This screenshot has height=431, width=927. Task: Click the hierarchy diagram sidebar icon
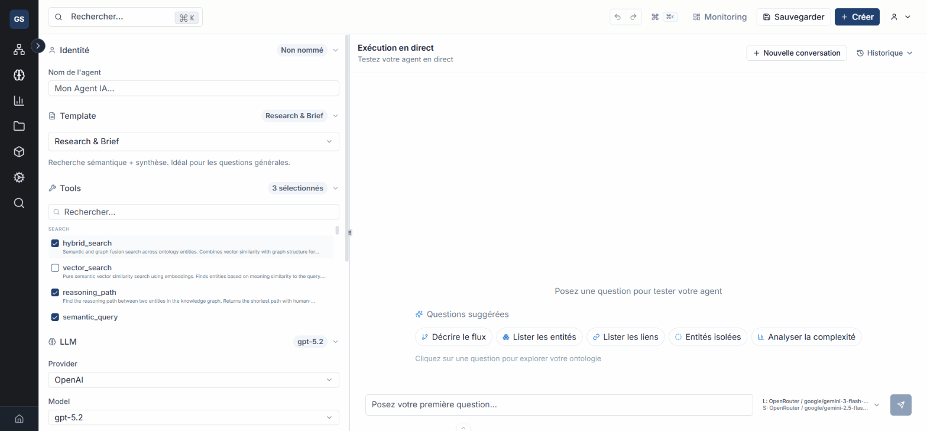click(19, 50)
